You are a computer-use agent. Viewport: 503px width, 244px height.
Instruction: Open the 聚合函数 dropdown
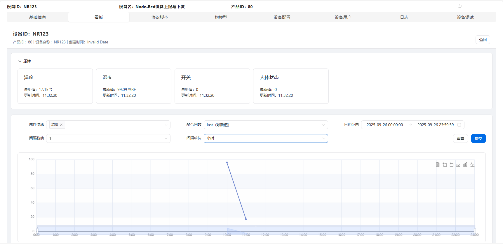[266, 125]
